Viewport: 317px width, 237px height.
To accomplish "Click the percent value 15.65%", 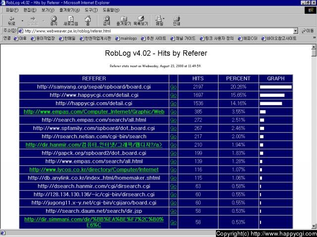I will coord(238,95).
